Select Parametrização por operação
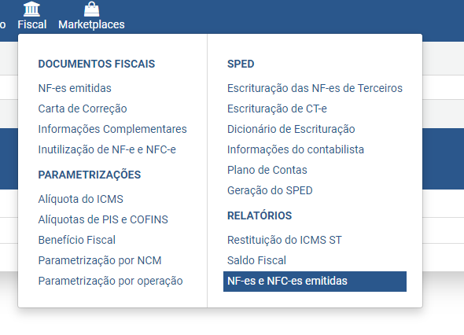This screenshot has height=335, width=464. 110,281
